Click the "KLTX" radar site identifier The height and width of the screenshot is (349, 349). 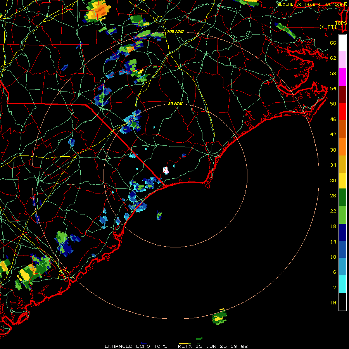click(x=185, y=346)
